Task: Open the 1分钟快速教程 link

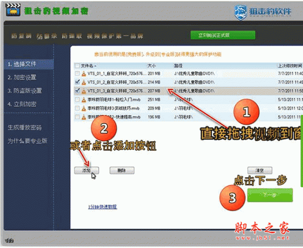Action: [x=103, y=207]
